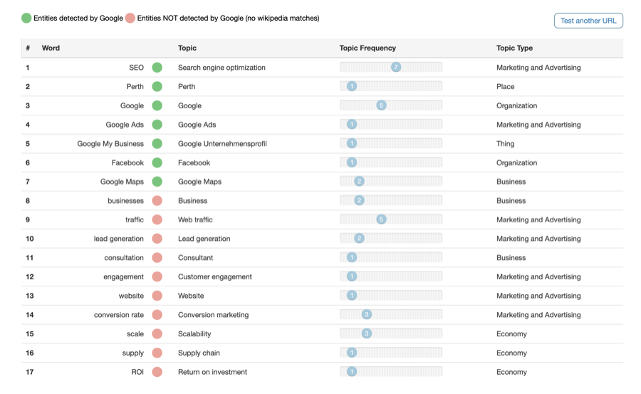Image resolution: width=641 pixels, height=394 pixels.
Task: Click the red dot beside businesses
Action: (157, 201)
